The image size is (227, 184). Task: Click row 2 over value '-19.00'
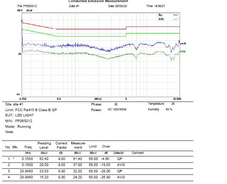point(105,165)
